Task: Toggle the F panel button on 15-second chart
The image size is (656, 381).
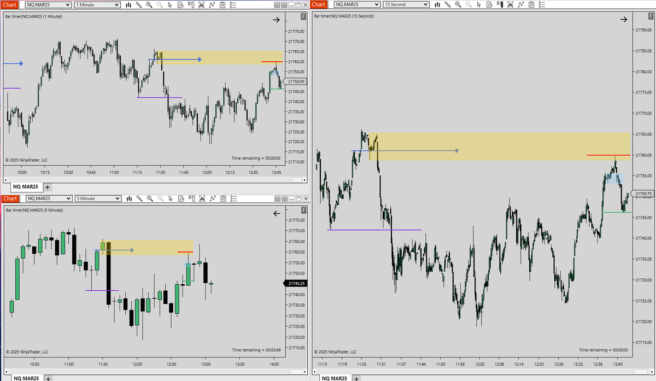Action: (x=649, y=17)
